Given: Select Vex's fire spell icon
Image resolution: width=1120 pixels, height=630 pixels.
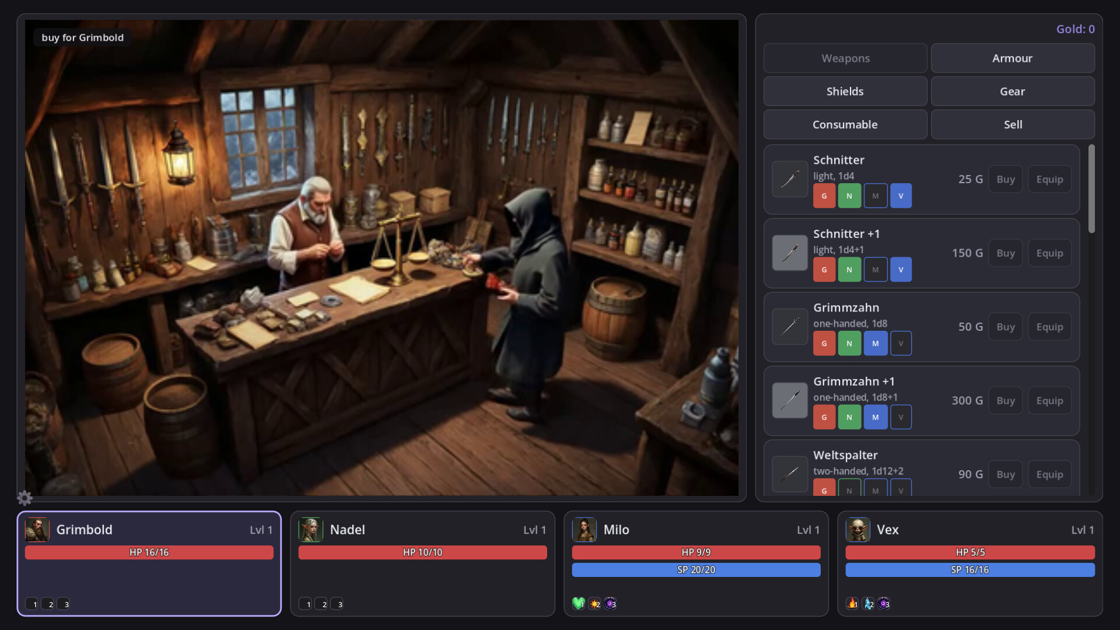Looking at the screenshot, I should click(x=852, y=604).
